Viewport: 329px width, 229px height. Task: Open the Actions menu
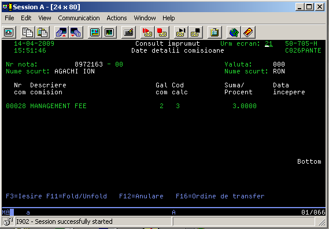pos(117,18)
